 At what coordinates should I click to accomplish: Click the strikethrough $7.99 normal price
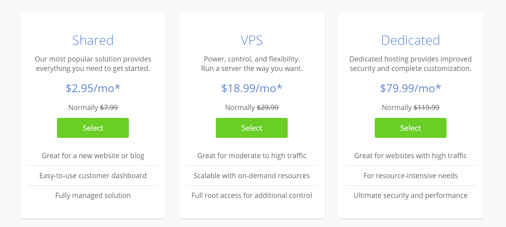(109, 108)
